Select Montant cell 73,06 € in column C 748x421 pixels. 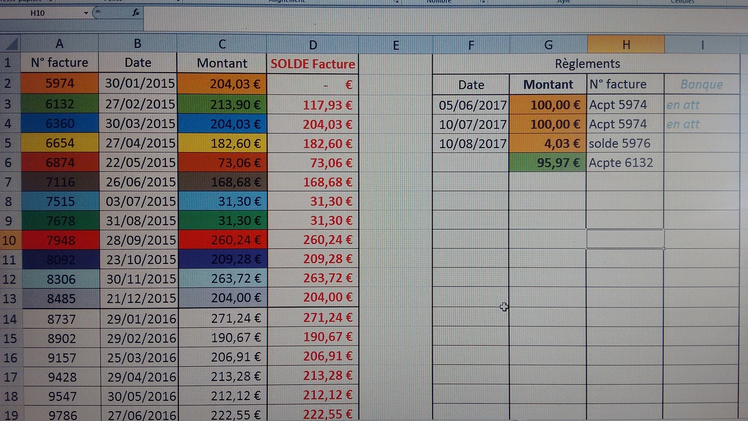point(222,163)
